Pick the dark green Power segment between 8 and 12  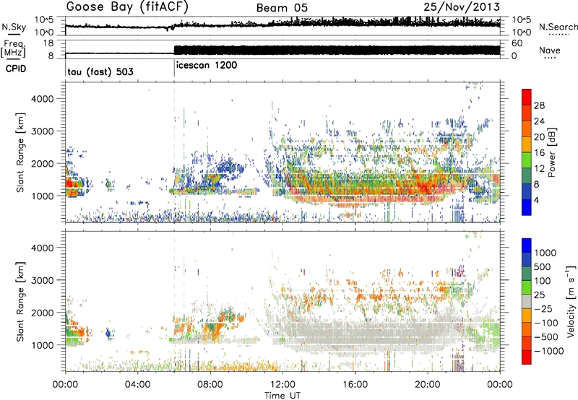tap(527, 175)
